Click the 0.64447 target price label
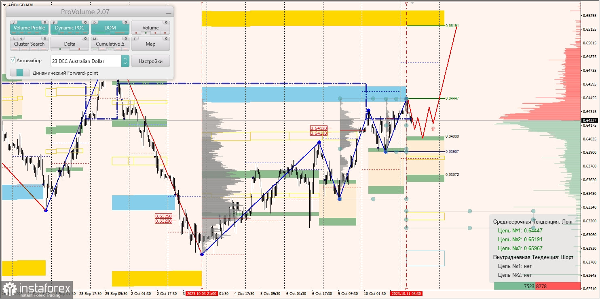This screenshot has width=600, height=299. 452,98
